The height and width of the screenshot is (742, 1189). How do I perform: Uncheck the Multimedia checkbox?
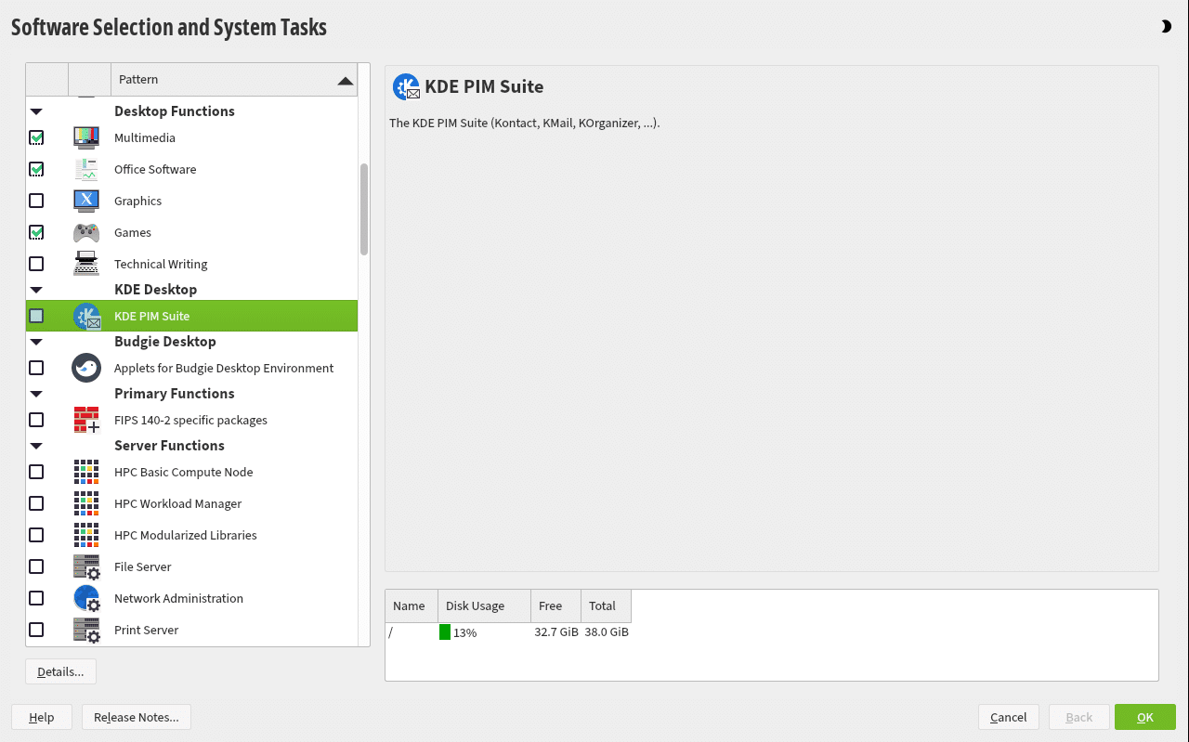pos(36,137)
